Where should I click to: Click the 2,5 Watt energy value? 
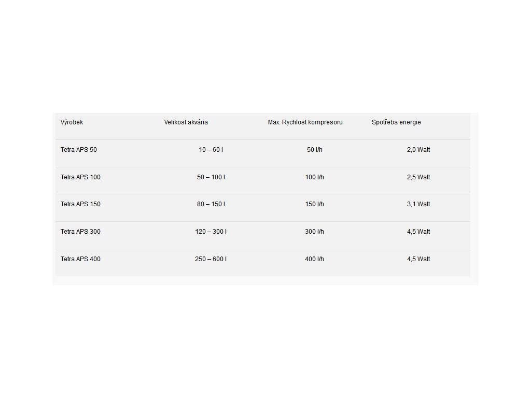pyautogui.click(x=418, y=177)
